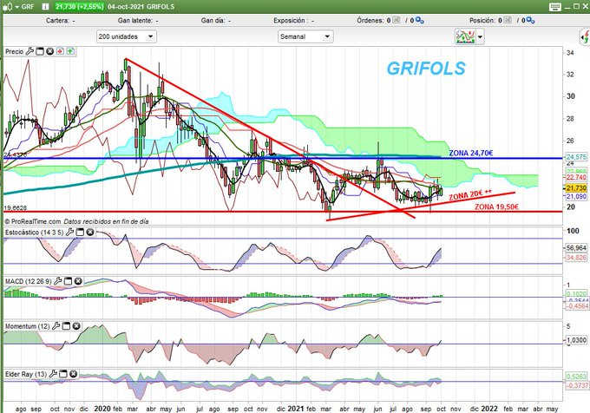Remove the Elder Ray indicator panel
The height and width of the screenshot is (413, 590).
[74, 374]
